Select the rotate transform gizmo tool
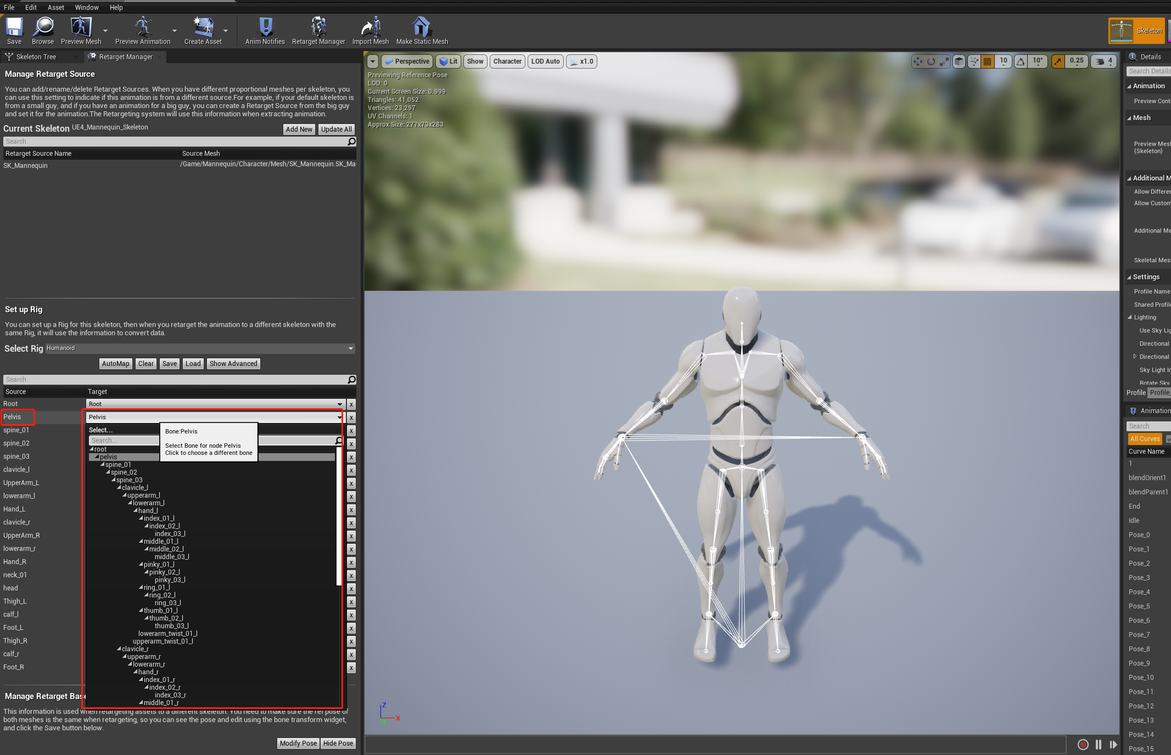1171x755 pixels. point(931,61)
